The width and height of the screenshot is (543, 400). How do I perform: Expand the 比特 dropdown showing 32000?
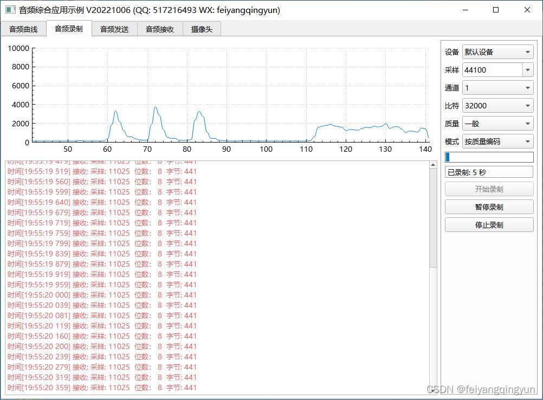point(497,106)
